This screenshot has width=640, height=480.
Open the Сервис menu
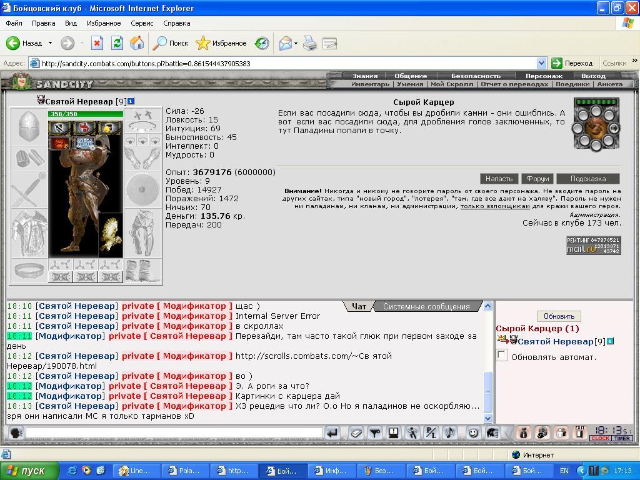(142, 23)
